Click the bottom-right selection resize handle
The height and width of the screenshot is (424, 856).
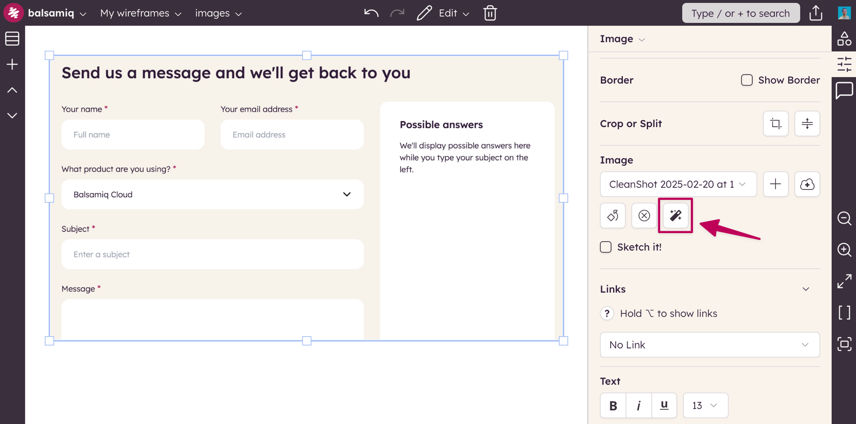click(x=564, y=341)
